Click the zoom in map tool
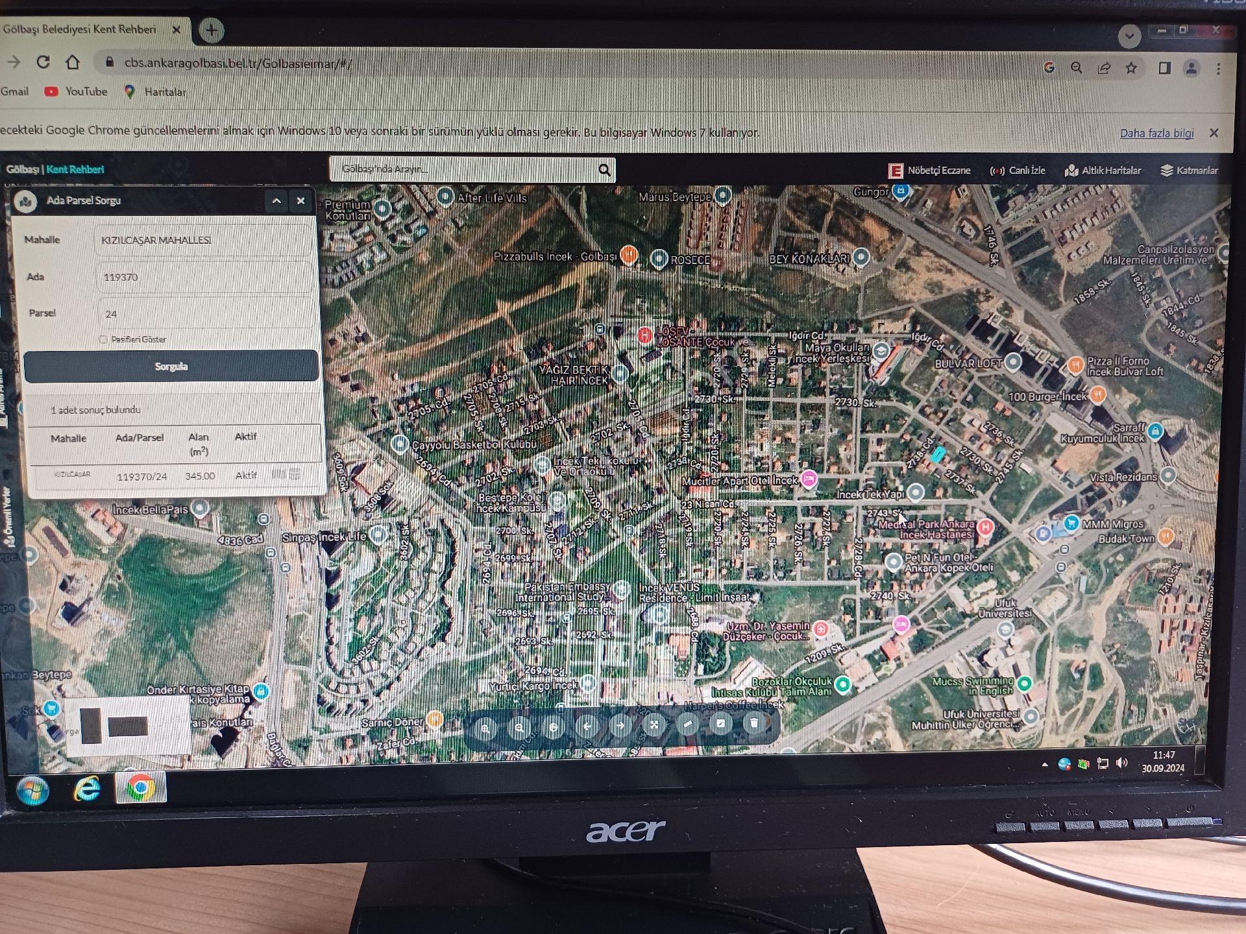 [x=485, y=728]
